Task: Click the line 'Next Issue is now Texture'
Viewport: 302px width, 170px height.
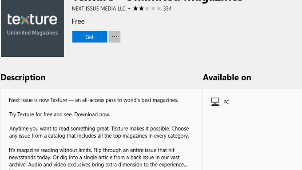Action: (94, 100)
